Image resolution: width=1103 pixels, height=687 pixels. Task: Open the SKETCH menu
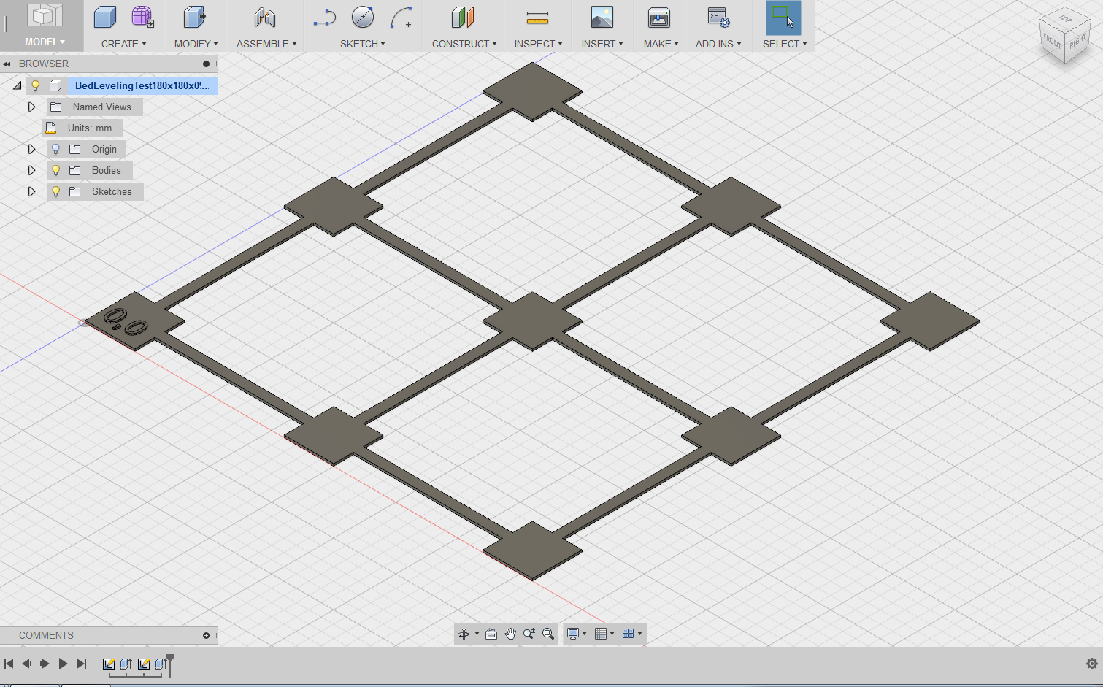pyautogui.click(x=362, y=44)
